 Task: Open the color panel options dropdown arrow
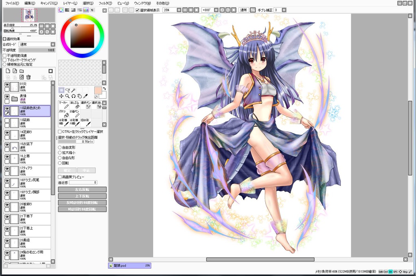pos(104,10)
